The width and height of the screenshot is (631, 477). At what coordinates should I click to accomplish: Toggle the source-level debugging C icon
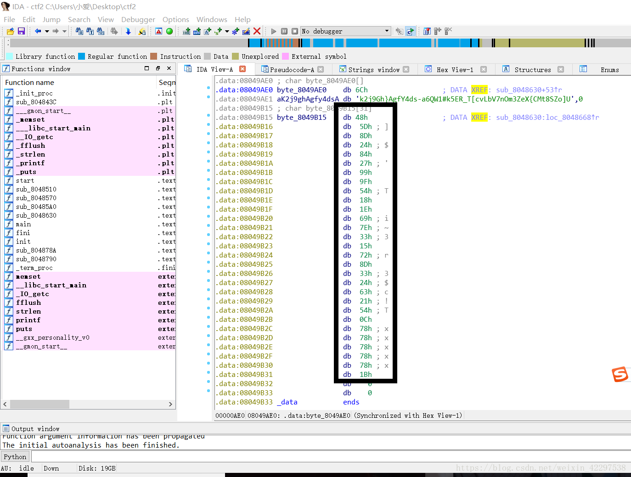[x=410, y=31]
